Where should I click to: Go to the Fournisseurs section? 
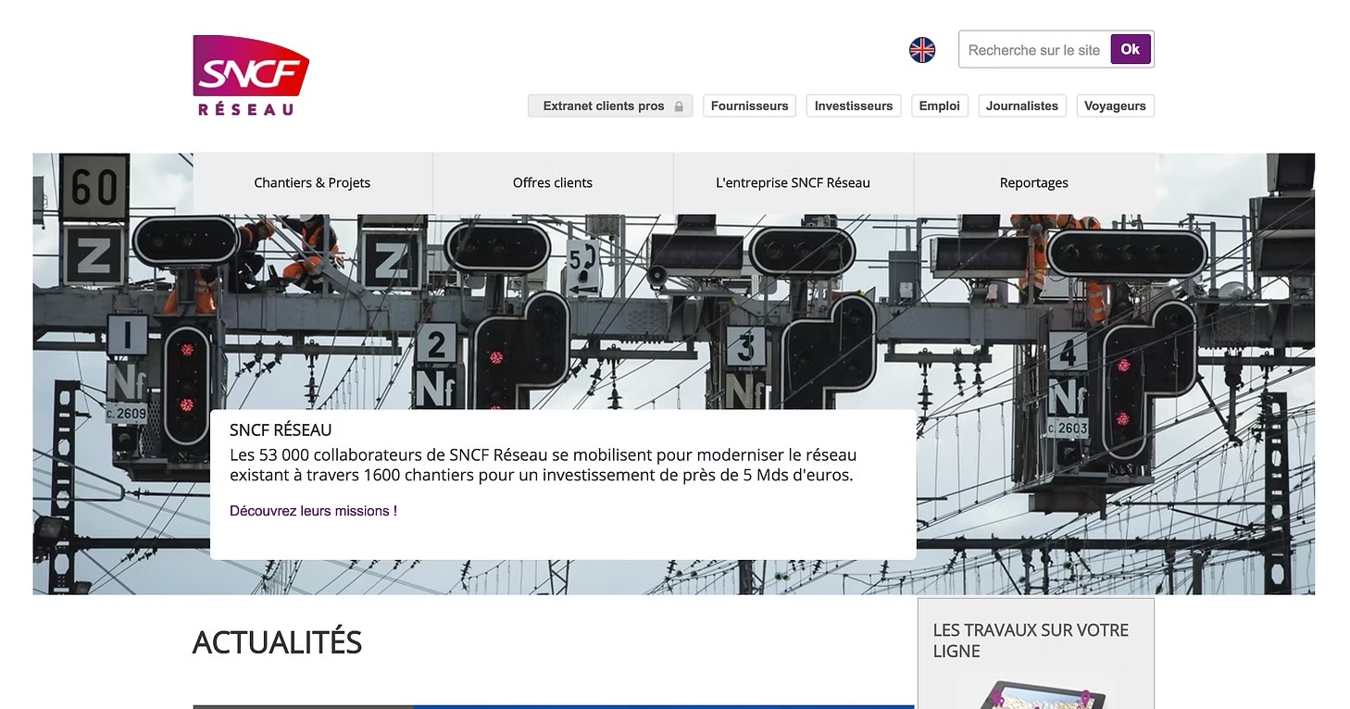point(749,106)
